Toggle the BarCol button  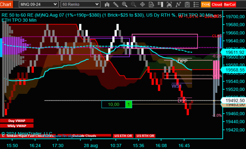point(230,5)
